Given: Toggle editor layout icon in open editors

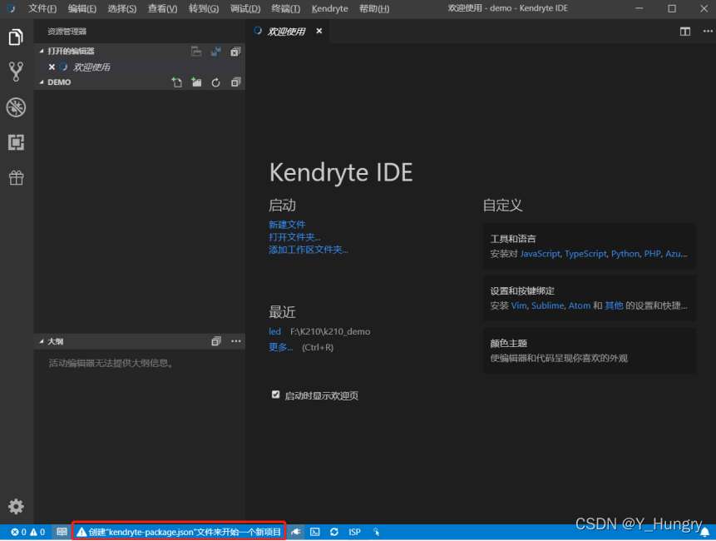Looking at the screenshot, I should 196,52.
